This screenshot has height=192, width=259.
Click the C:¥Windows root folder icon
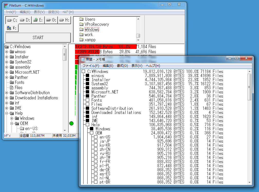click(x=7, y=47)
